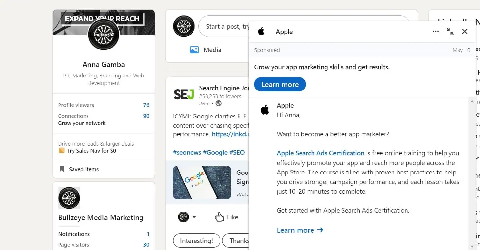Open Connections, Grow your network
The image size is (480, 250).
104,119
